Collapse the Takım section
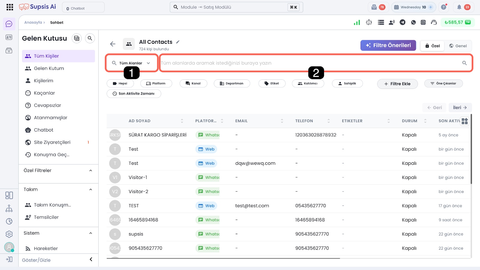The width and height of the screenshot is (480, 270). point(91,189)
